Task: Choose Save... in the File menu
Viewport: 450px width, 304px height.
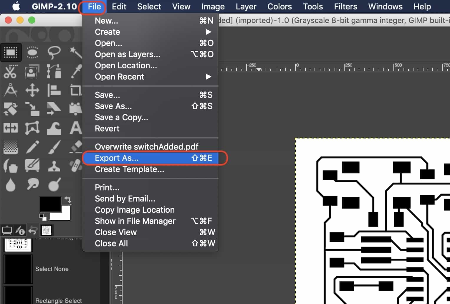Action: (150, 95)
